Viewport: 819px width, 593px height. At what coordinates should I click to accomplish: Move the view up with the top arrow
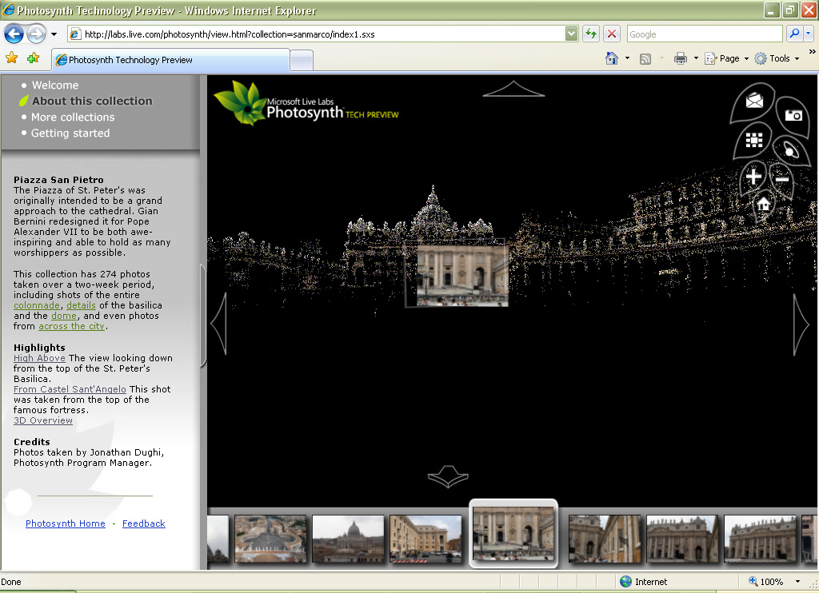click(513, 89)
